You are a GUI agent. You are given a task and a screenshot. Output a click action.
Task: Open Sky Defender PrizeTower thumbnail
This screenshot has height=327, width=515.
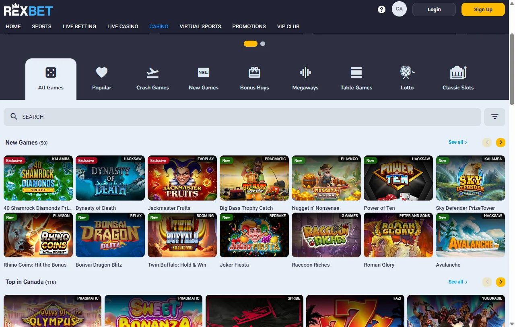click(x=470, y=178)
